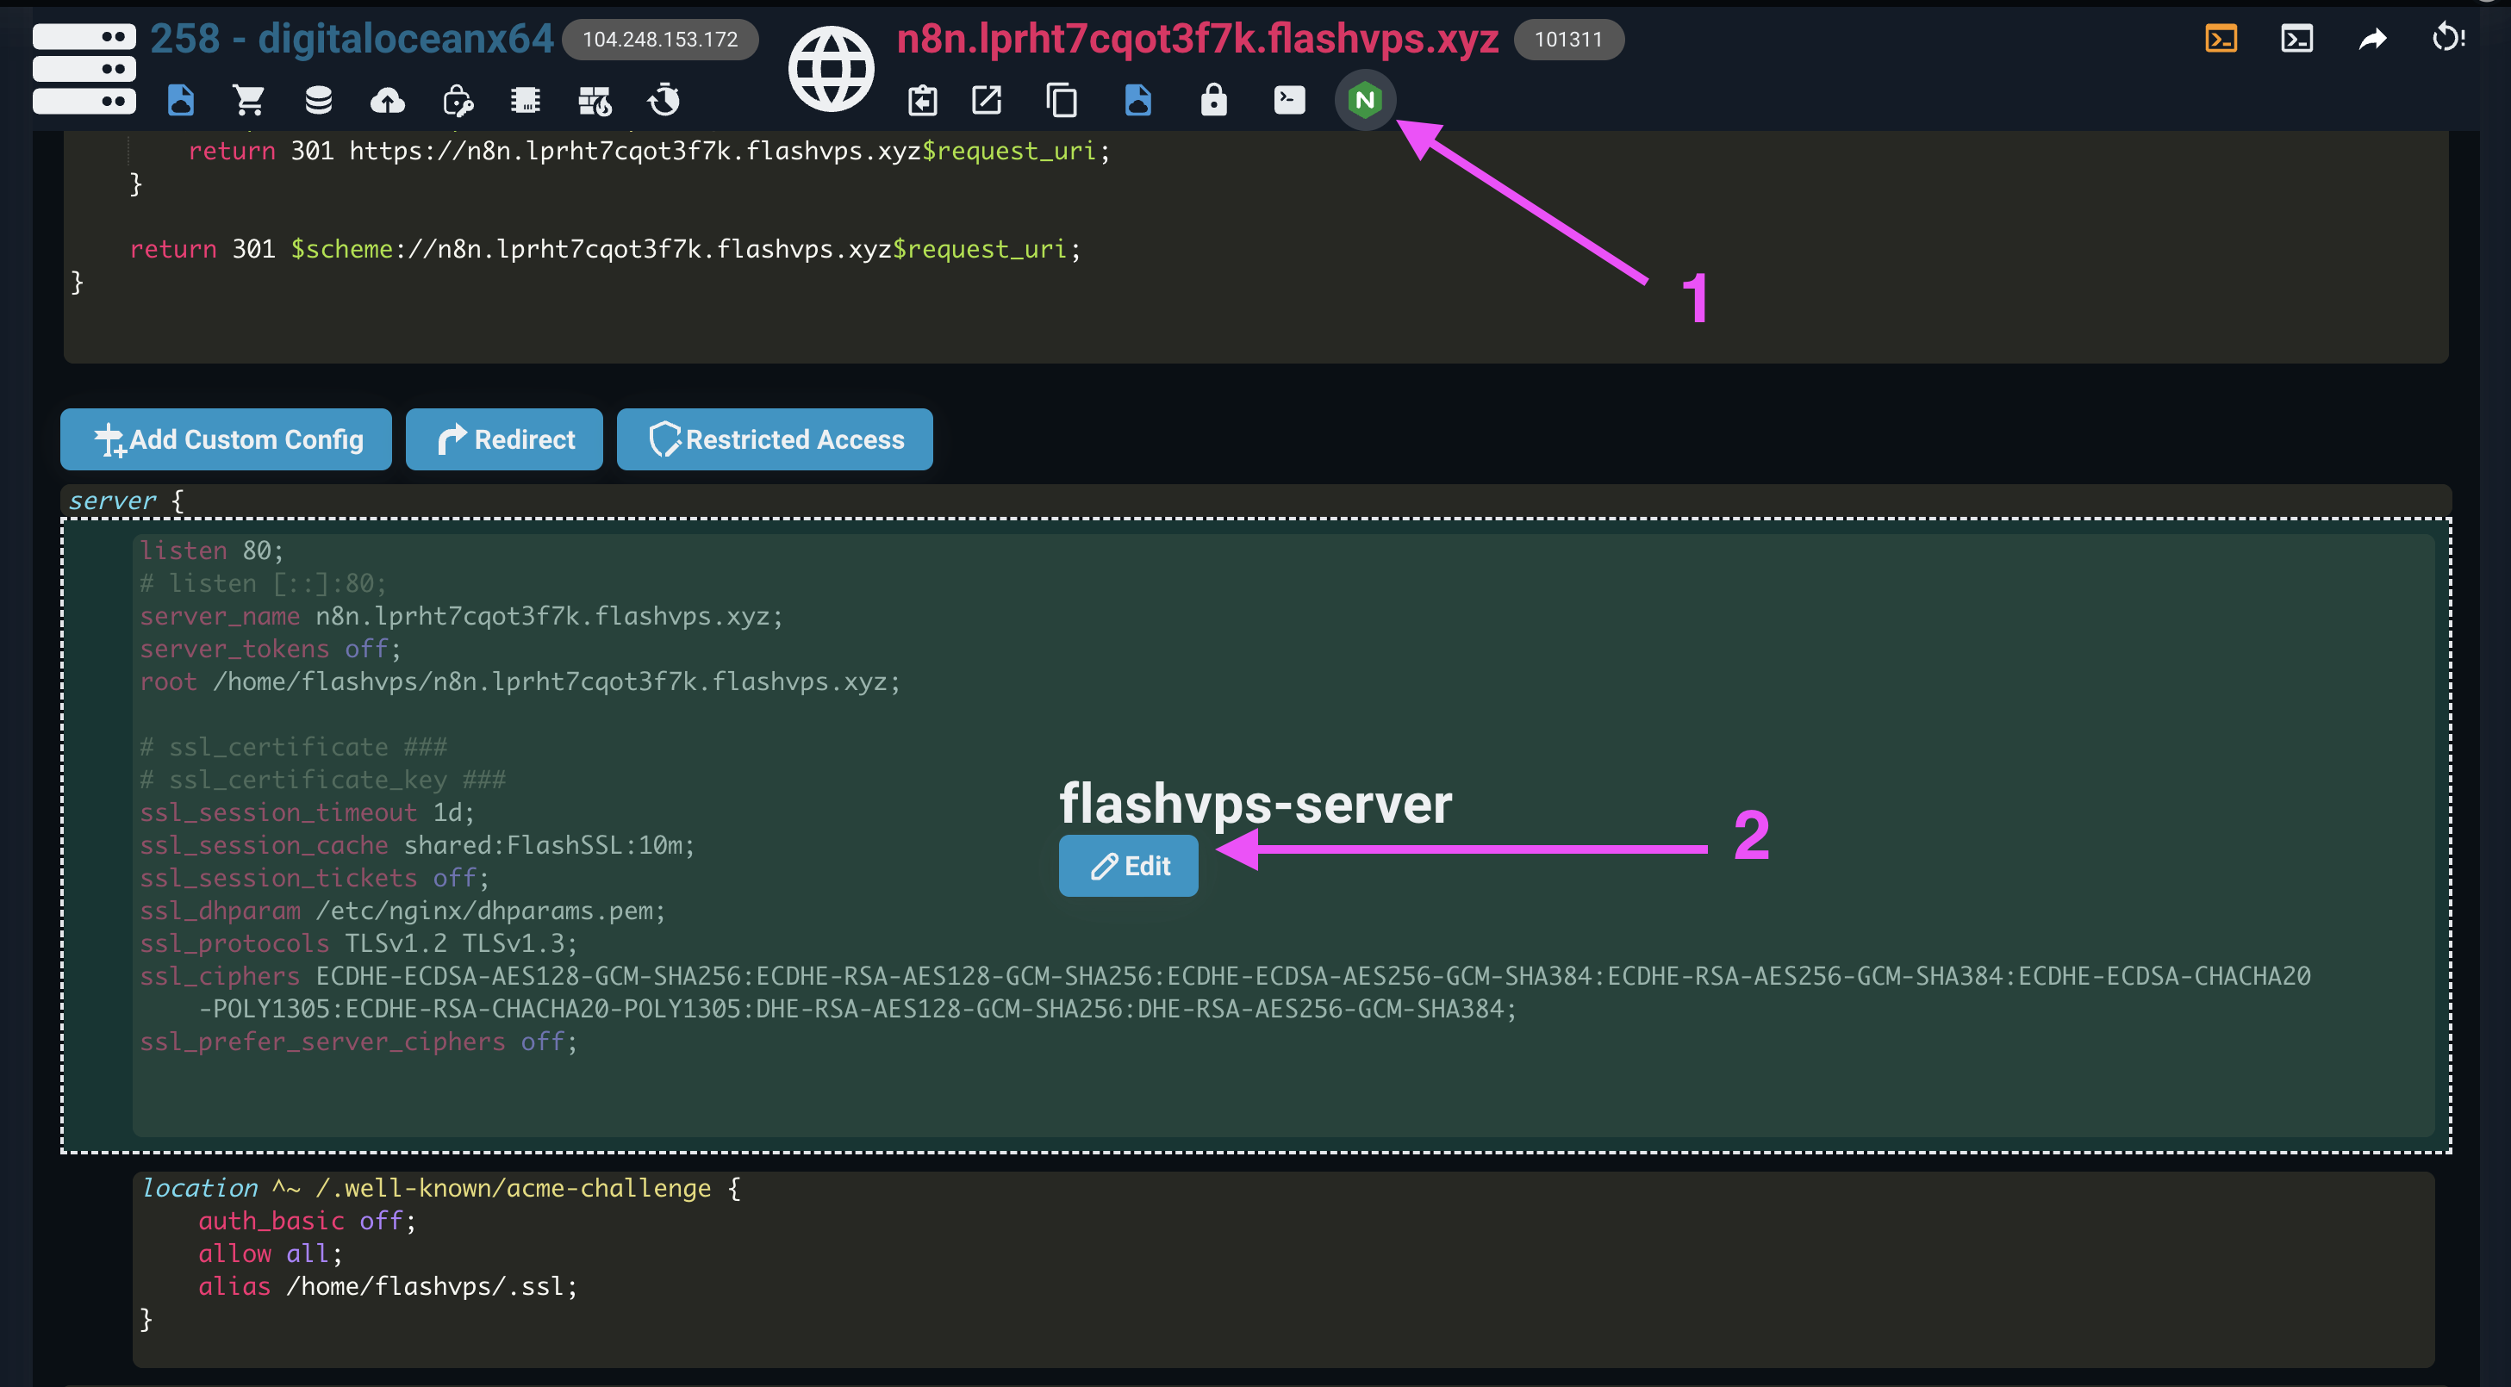Screen dimensions: 2511x1387
Task: Click the Redirect button
Action: tap(504, 439)
